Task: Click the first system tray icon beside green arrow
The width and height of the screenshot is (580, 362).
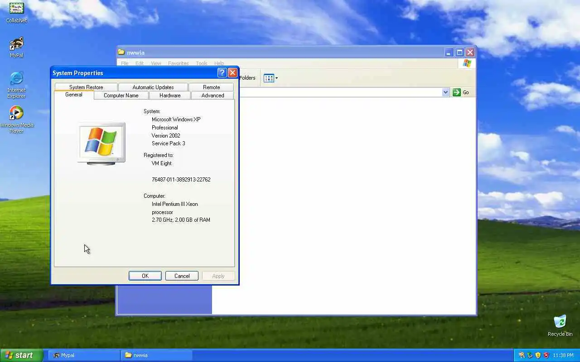Action: click(x=522, y=355)
